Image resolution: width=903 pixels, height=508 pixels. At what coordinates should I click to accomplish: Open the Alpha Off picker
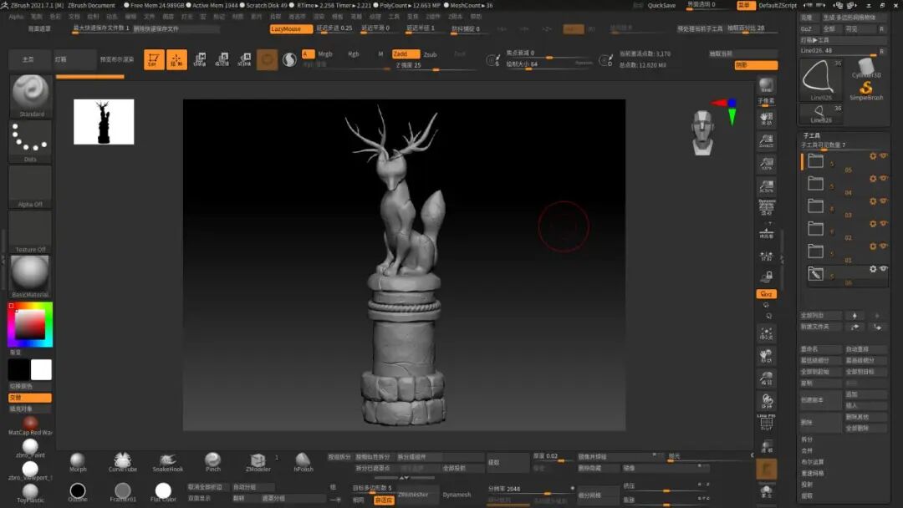(x=31, y=187)
